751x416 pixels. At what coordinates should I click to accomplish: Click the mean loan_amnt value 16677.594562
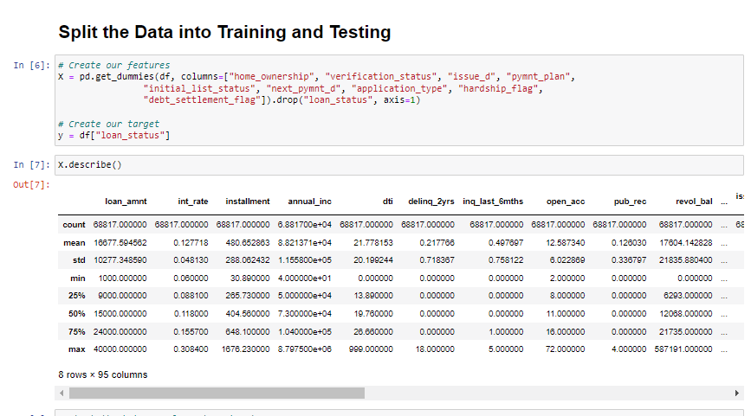pyautogui.click(x=120, y=243)
